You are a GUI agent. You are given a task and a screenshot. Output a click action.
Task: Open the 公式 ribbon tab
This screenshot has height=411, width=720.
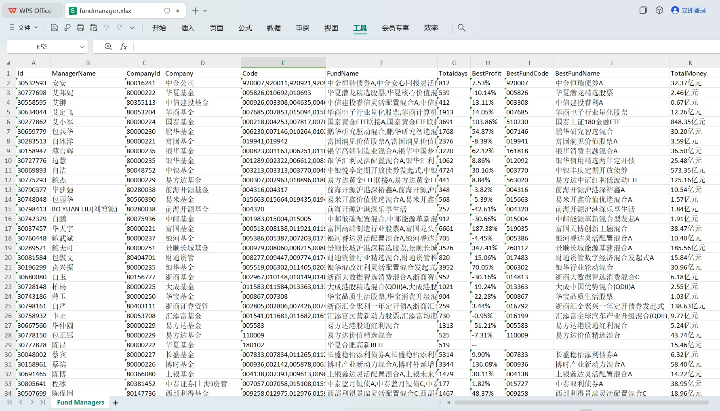pyautogui.click(x=245, y=28)
